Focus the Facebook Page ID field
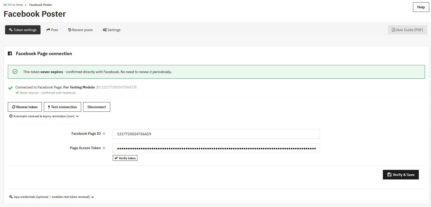431x207 pixels. click(x=216, y=134)
